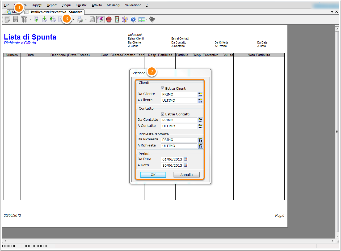Uncheck the Estrai Clienti checkbox
341x251 pixels.
[163, 88]
